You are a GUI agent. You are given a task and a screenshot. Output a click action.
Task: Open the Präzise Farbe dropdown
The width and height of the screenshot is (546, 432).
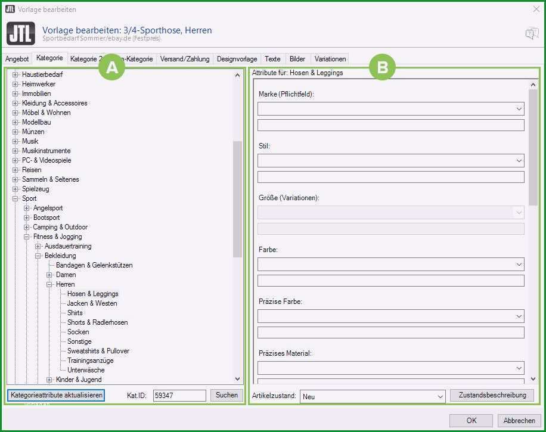pos(390,316)
